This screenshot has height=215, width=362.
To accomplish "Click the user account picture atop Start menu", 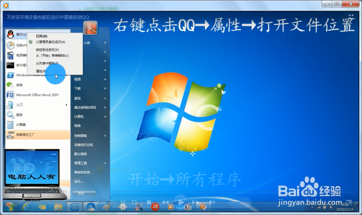I will pos(90,28).
